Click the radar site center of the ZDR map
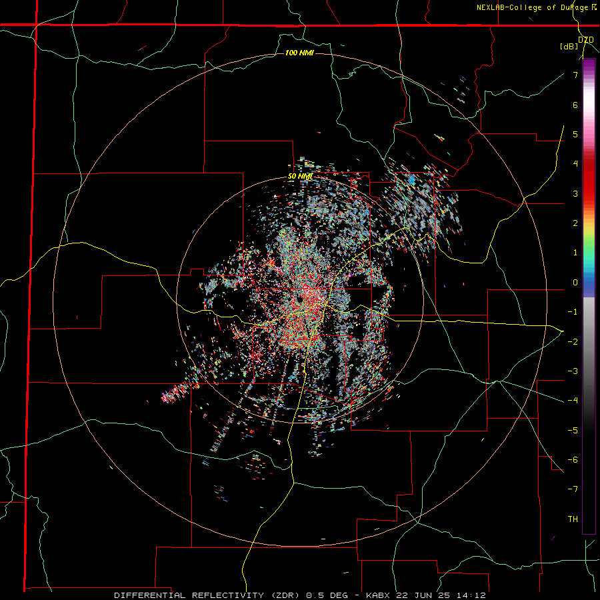 [301, 299]
